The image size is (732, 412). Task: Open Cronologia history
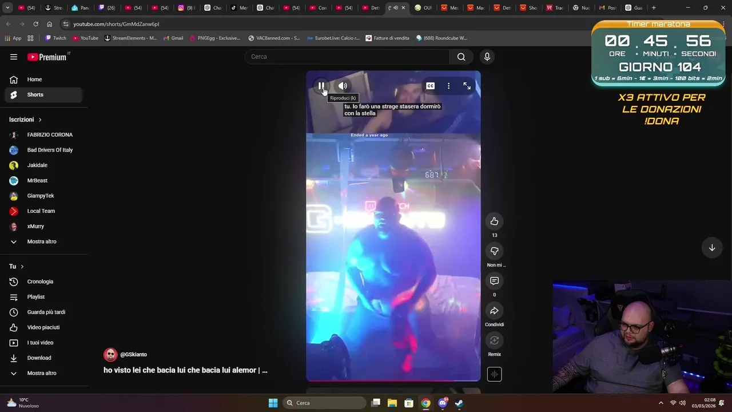[43, 282]
